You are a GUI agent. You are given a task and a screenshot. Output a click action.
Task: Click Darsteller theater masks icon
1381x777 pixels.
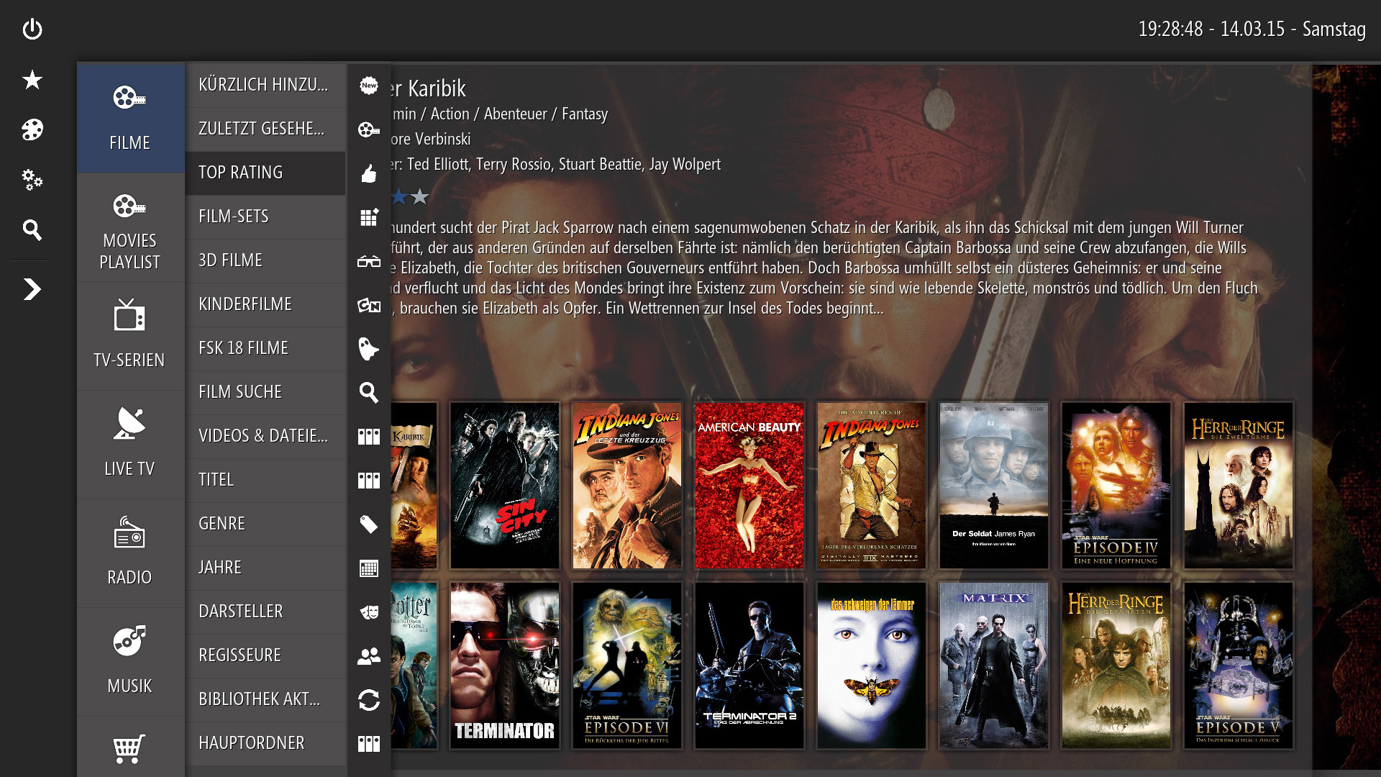[x=369, y=612]
